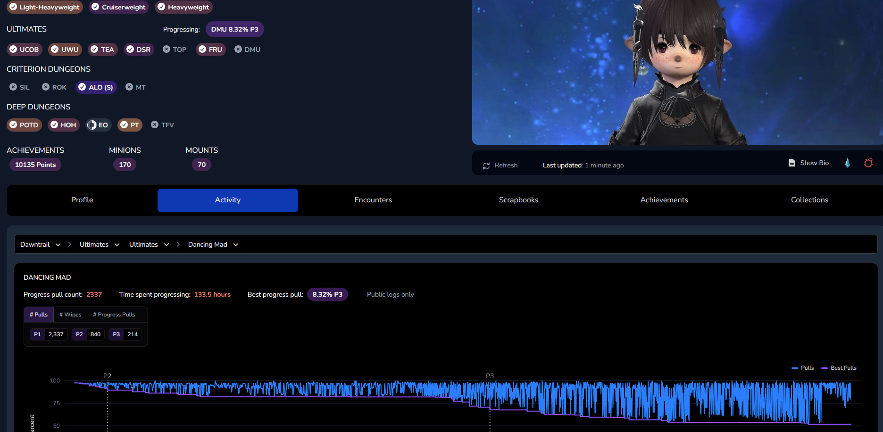Screen dimensions: 883x432
Task: Expand the Dawntrail expansion dropdown
Action: tap(41, 244)
